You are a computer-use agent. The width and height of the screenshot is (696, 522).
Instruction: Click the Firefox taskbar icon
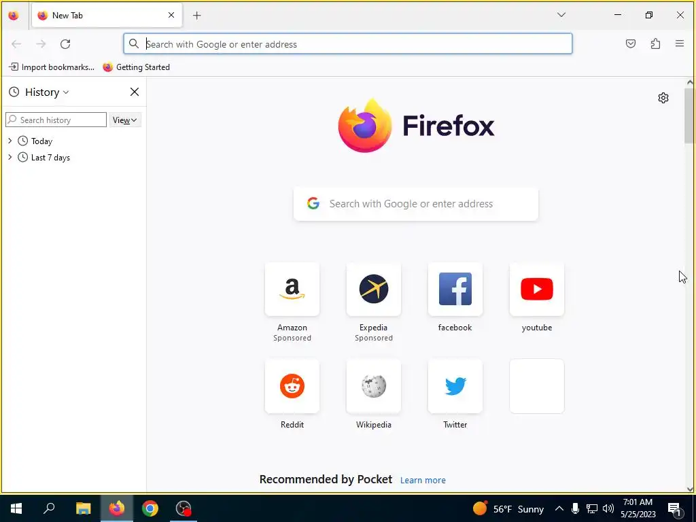[117, 508]
